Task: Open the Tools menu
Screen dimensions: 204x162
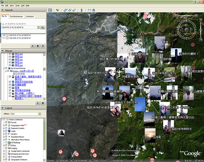Action: click(x=18, y=6)
